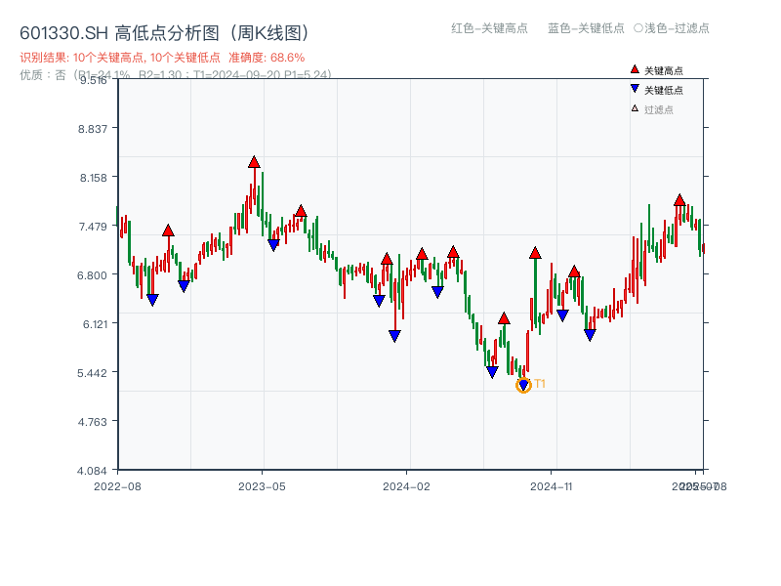Click the 6.800 y-axis value

[92, 275]
